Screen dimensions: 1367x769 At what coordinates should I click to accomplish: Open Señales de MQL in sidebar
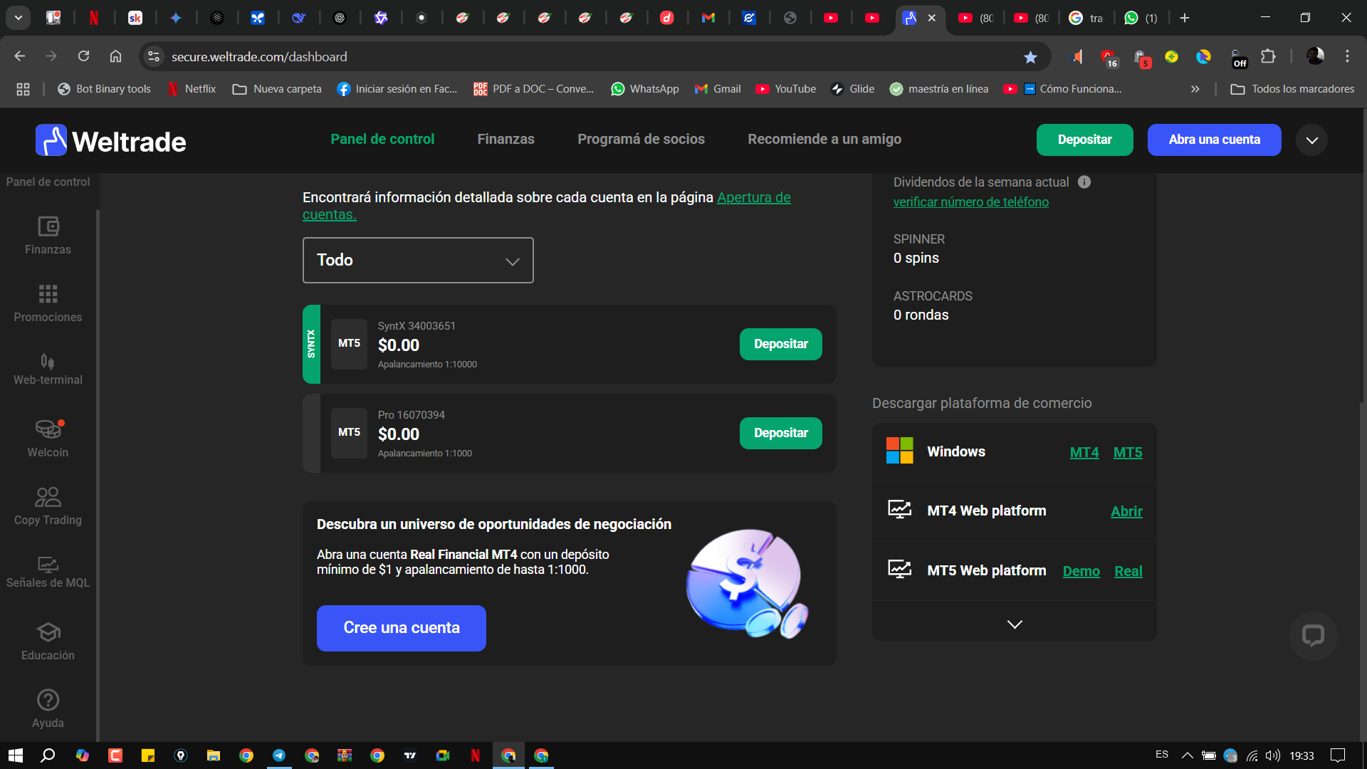(x=48, y=572)
